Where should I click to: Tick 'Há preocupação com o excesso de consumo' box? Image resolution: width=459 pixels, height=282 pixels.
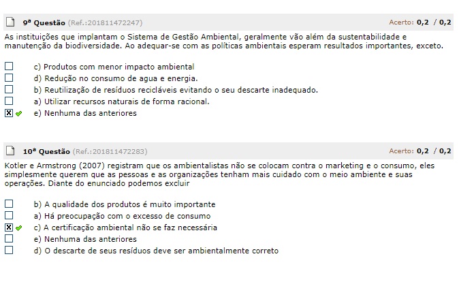pyautogui.click(x=9, y=216)
